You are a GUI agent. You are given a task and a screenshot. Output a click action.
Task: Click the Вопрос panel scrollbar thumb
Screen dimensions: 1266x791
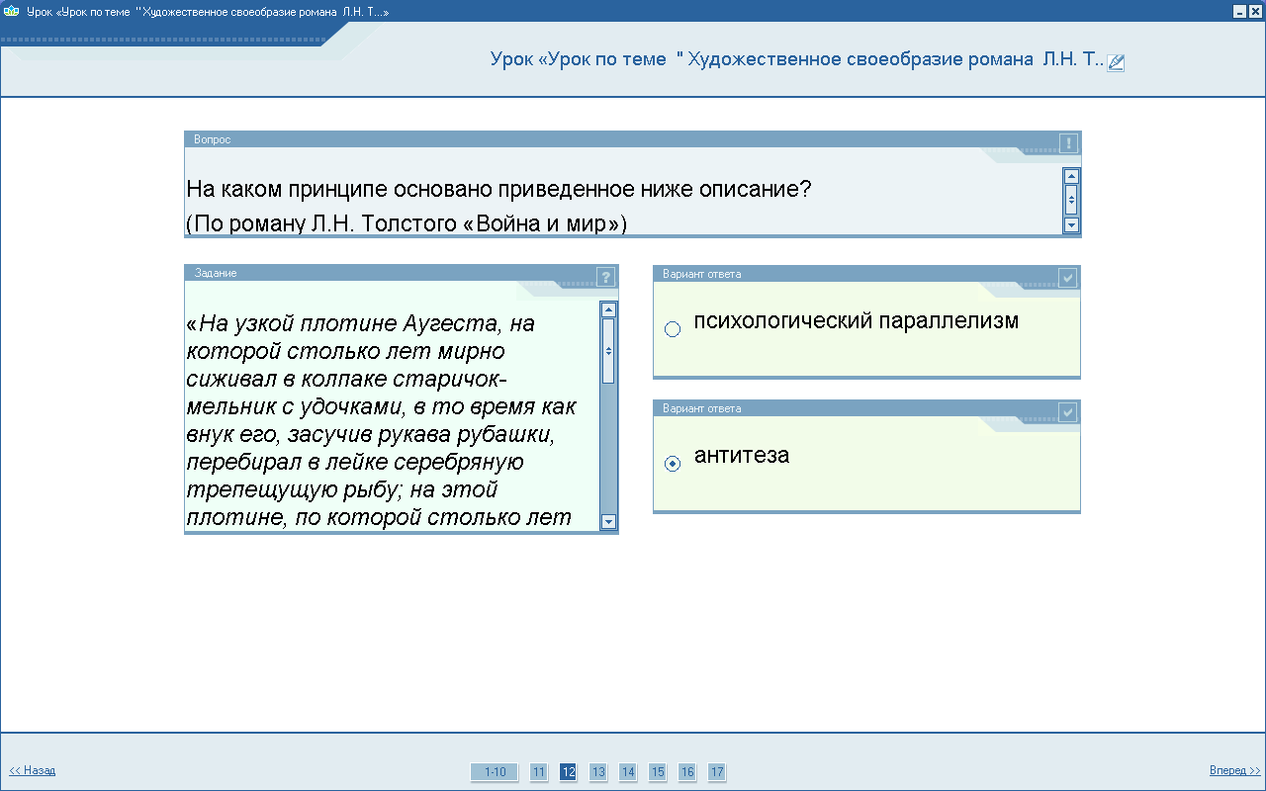[1071, 200]
